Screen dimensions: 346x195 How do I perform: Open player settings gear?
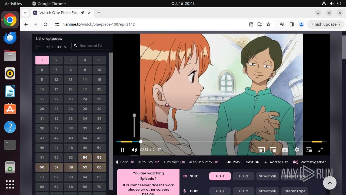tap(297, 150)
